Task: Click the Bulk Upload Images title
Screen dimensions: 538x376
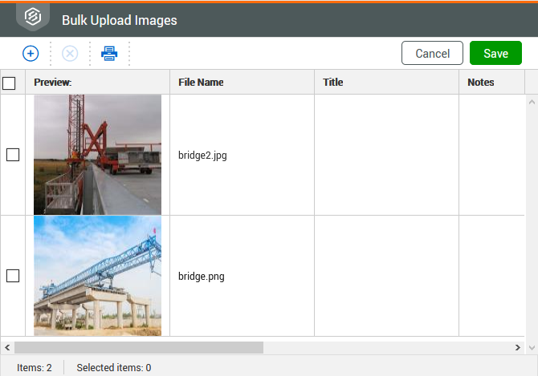Action: coord(120,20)
